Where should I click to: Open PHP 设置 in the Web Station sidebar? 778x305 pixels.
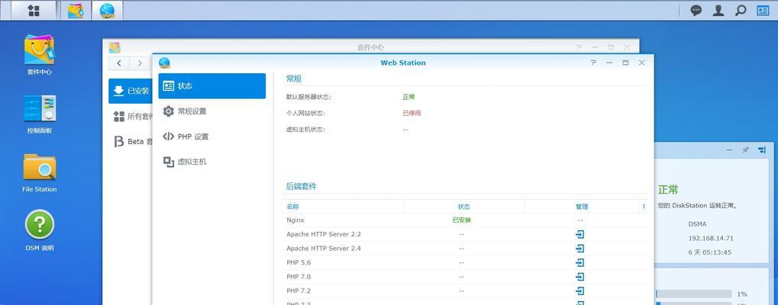click(x=211, y=136)
